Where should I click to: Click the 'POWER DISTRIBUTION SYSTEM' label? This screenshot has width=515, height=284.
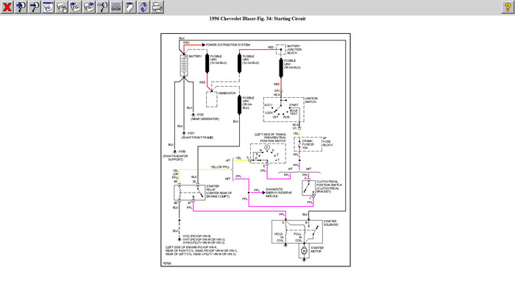[228, 45]
